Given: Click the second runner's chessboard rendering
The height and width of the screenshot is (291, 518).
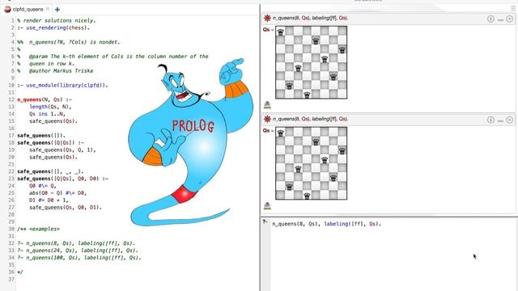Looking at the screenshot, I should (x=311, y=163).
